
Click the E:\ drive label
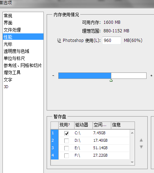77,148
